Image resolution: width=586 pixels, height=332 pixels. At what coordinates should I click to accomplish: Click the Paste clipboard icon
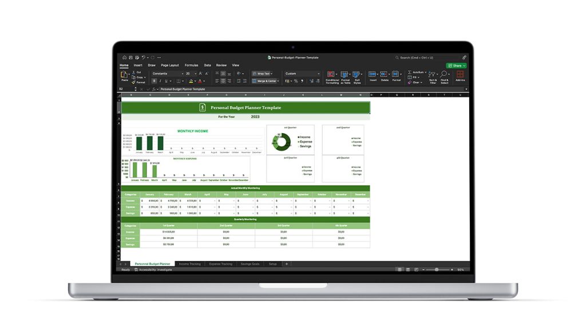[x=124, y=75]
